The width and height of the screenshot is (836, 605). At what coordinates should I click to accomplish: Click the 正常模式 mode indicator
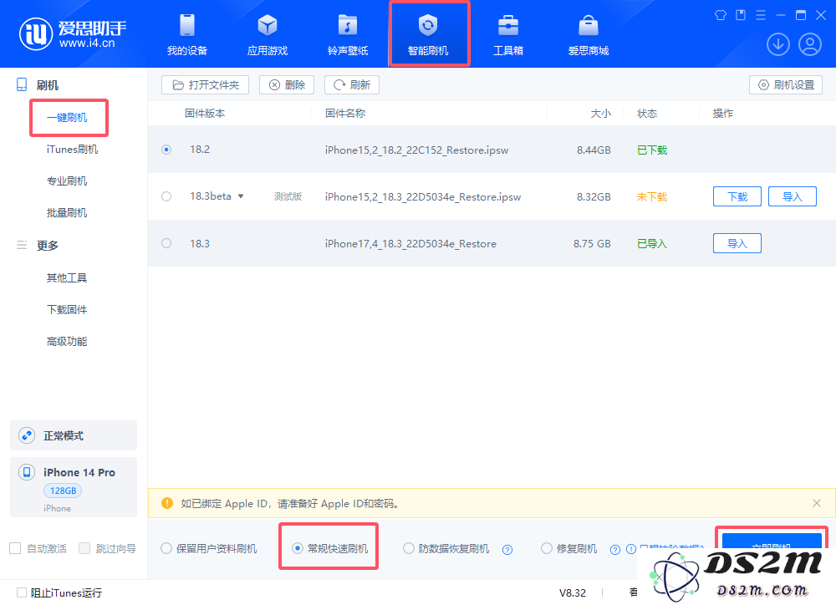(74, 435)
